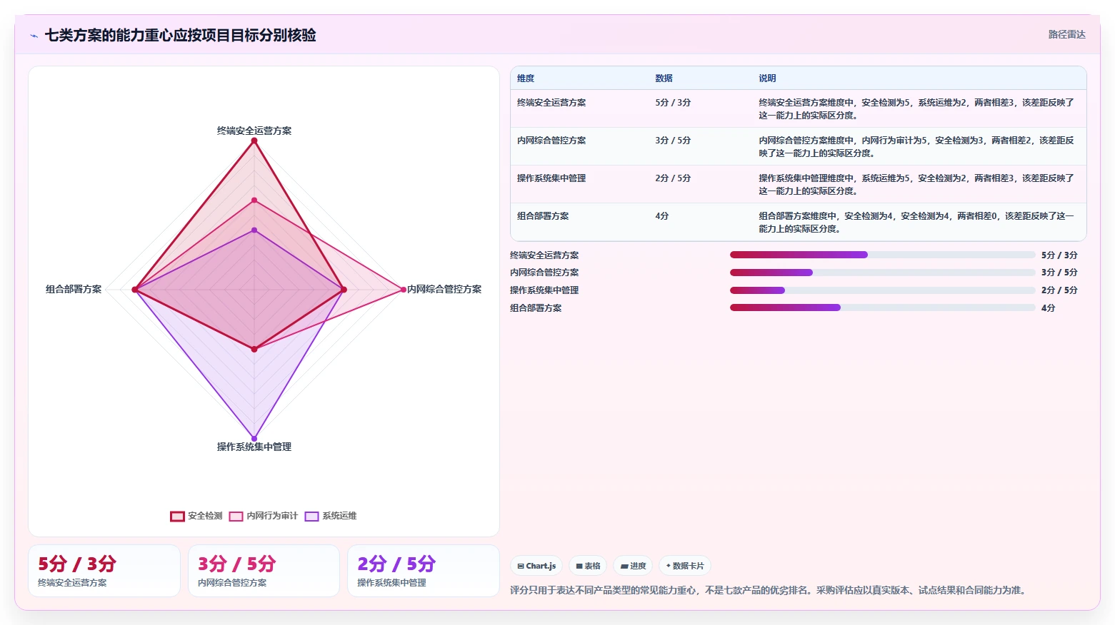
Task: Click the 内网综合管控方案 progress bar
Action: (x=882, y=273)
